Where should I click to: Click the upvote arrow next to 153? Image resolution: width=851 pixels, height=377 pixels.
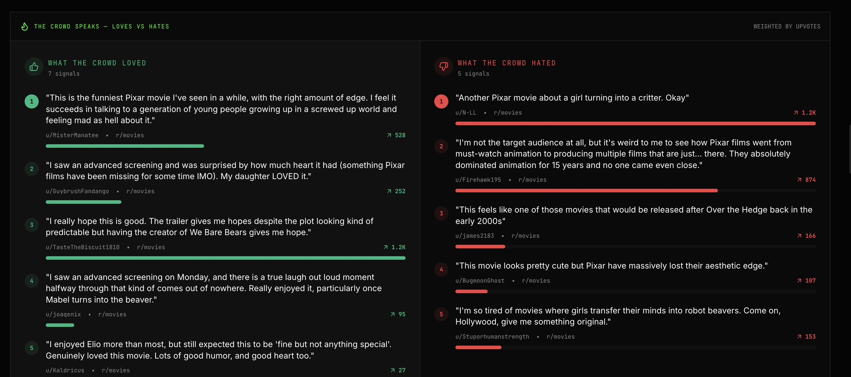pyautogui.click(x=799, y=336)
